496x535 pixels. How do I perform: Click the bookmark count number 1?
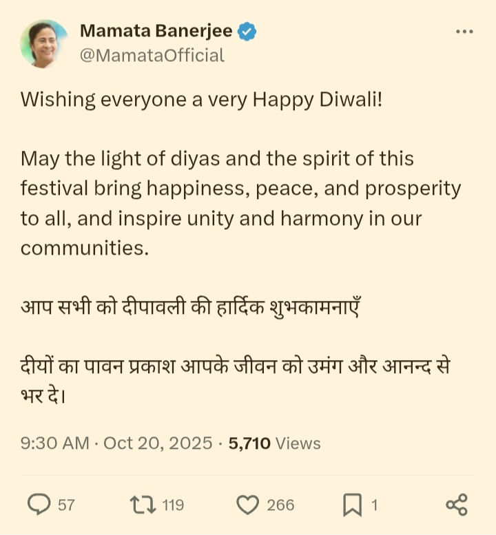(375, 505)
